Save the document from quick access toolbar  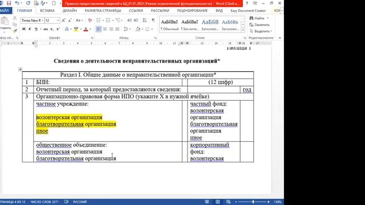(x=9, y=3)
